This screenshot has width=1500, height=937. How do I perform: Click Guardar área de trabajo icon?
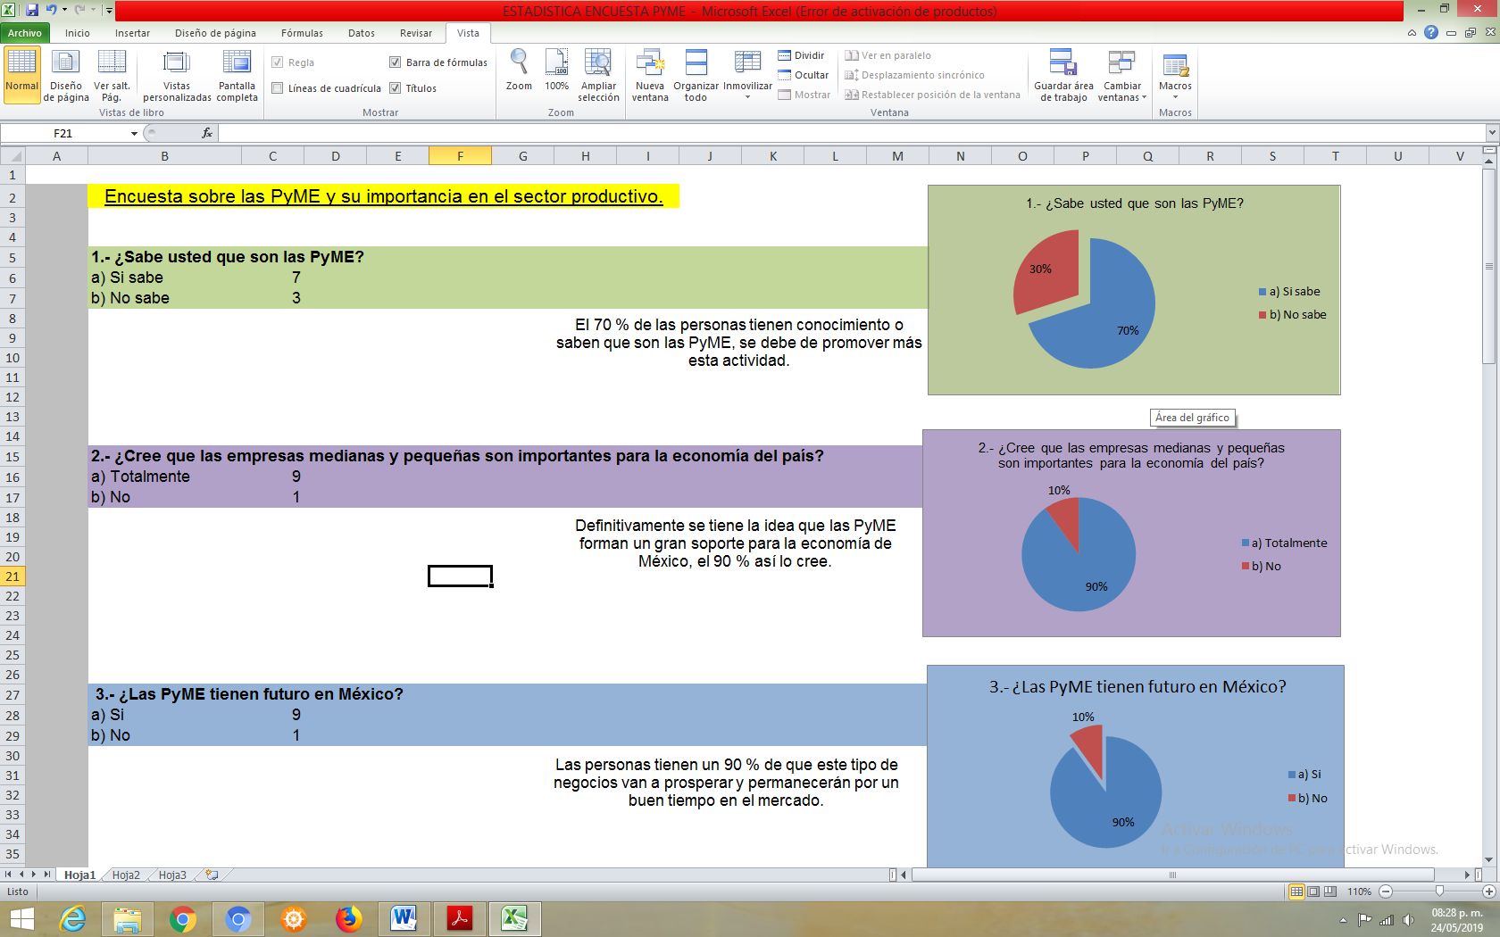click(1063, 76)
